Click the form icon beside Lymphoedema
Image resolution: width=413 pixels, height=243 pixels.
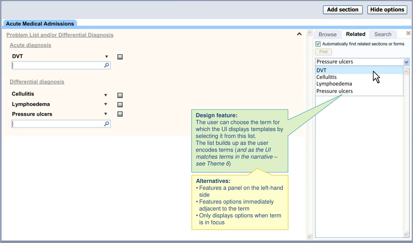click(x=120, y=105)
